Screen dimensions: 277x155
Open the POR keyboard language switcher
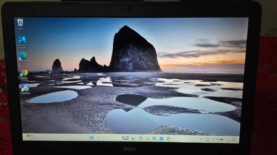coord(208,139)
